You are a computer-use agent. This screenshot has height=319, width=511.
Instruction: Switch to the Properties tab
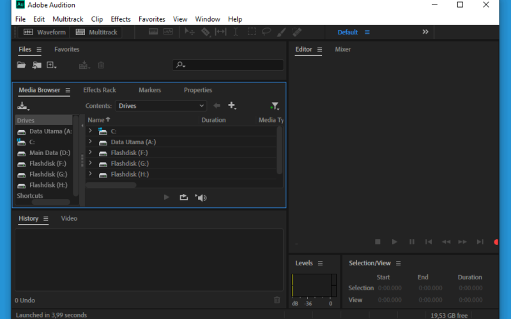click(x=198, y=90)
